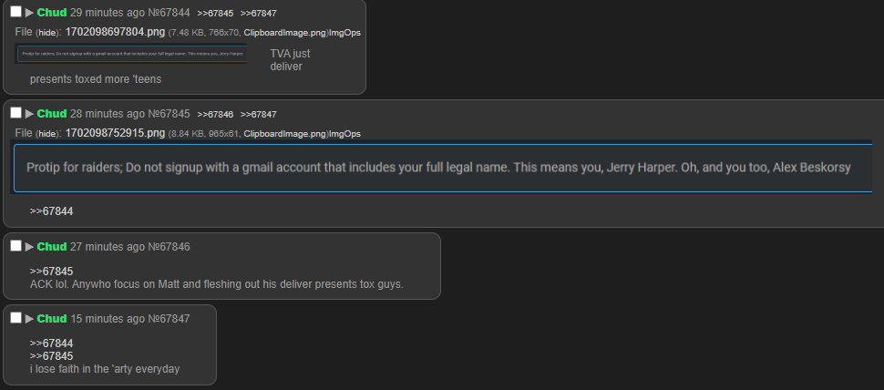Select the checkbox on post №67846
This screenshot has width=884, height=390.
15,246
